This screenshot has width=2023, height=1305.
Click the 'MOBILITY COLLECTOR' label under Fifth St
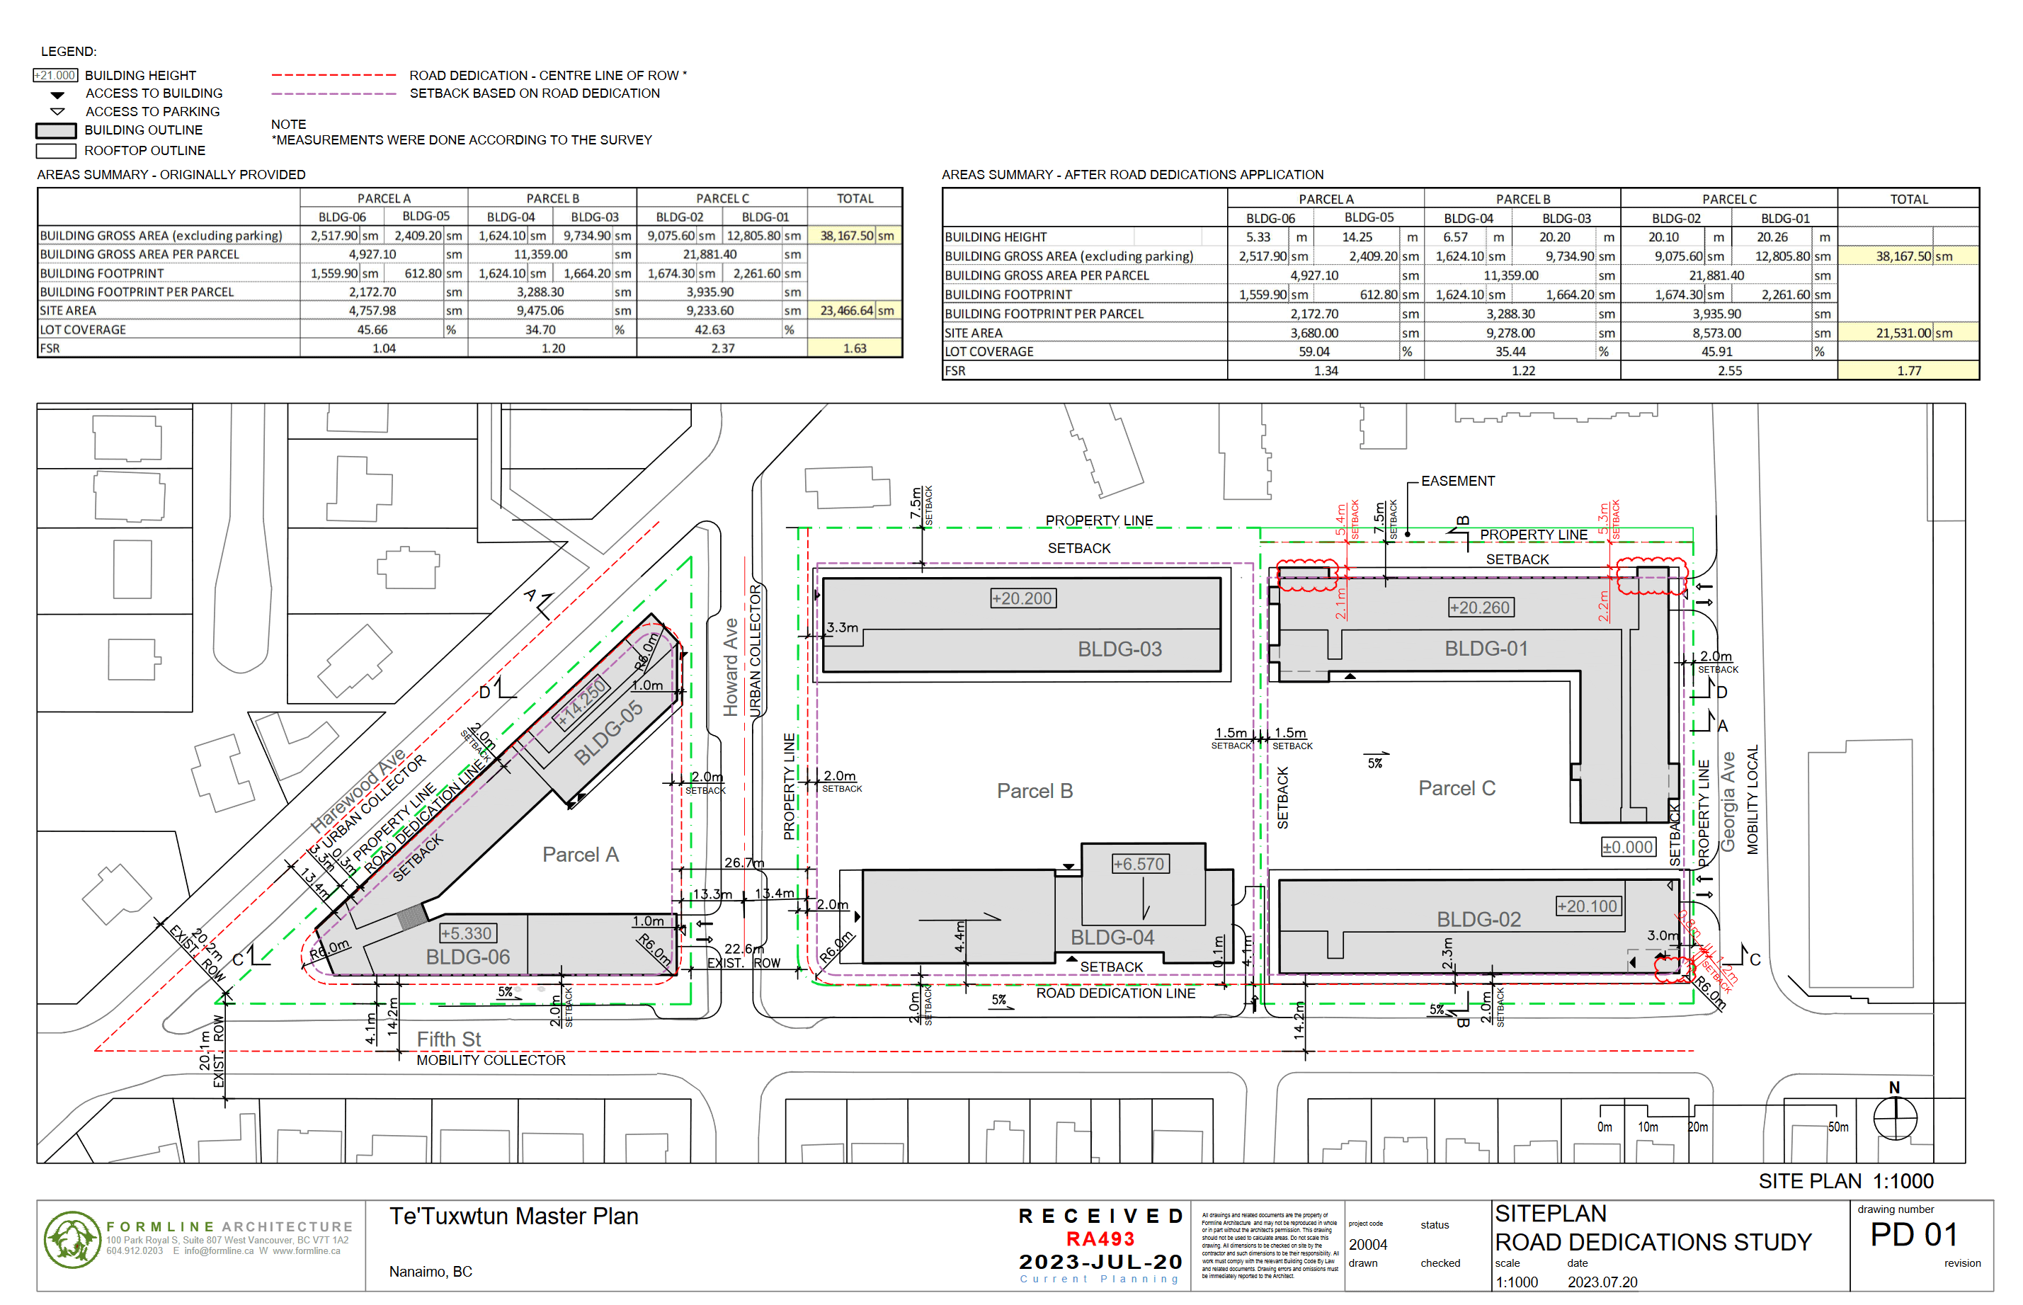(491, 1060)
